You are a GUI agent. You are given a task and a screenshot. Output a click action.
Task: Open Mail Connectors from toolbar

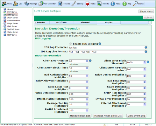pos(41,4)
